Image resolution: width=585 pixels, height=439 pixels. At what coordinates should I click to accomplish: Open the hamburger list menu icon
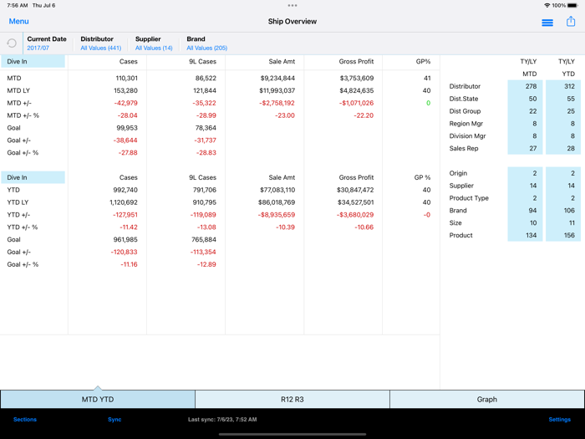547,23
